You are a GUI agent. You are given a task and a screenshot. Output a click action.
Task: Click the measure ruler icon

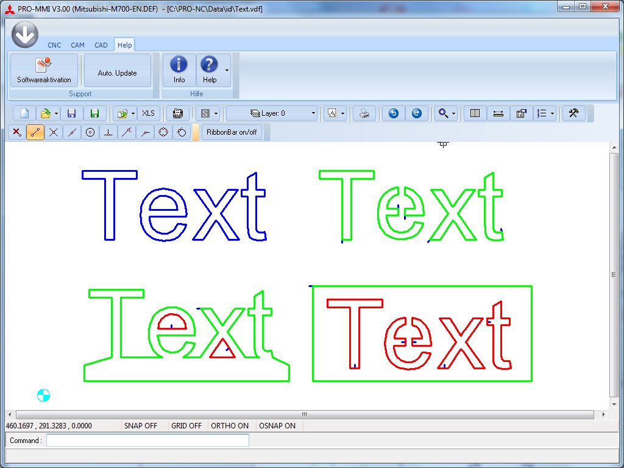point(498,113)
